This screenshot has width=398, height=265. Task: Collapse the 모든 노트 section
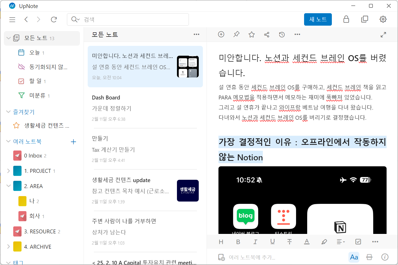click(x=9, y=38)
